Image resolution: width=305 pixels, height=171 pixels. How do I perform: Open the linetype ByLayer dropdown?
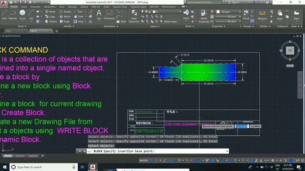(x=228, y=21)
